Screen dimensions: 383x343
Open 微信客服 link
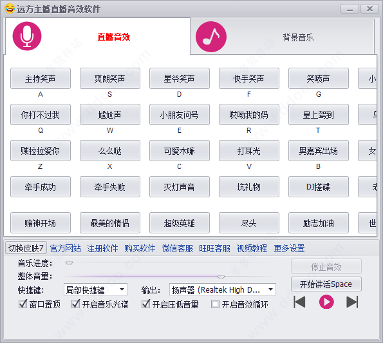(177, 248)
